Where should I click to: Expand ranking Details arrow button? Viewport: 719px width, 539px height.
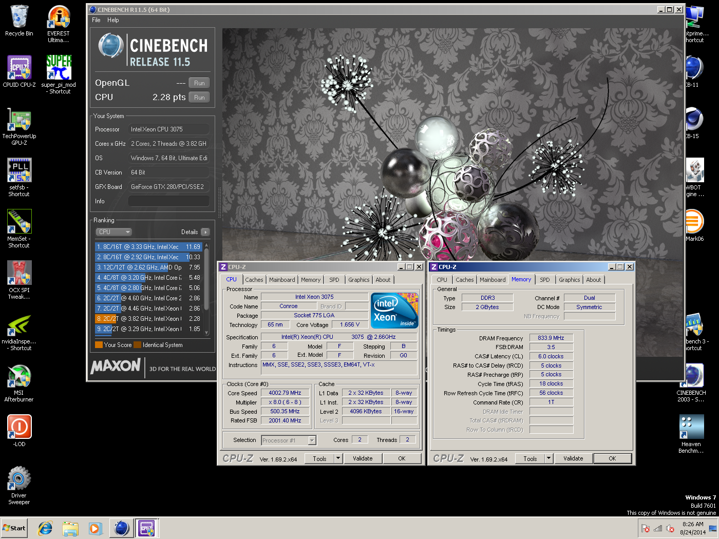coord(205,232)
